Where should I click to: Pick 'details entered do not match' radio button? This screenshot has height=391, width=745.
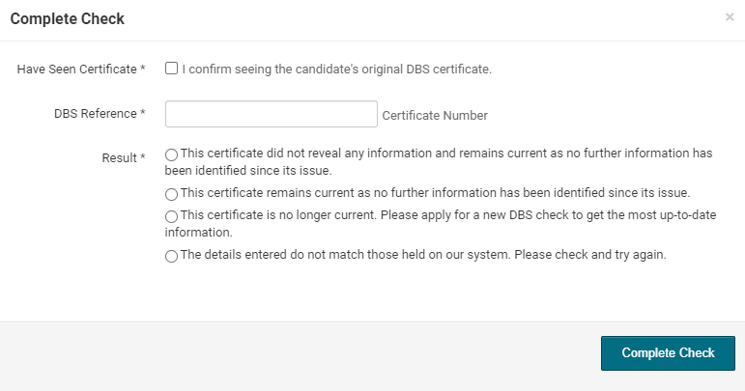point(171,257)
